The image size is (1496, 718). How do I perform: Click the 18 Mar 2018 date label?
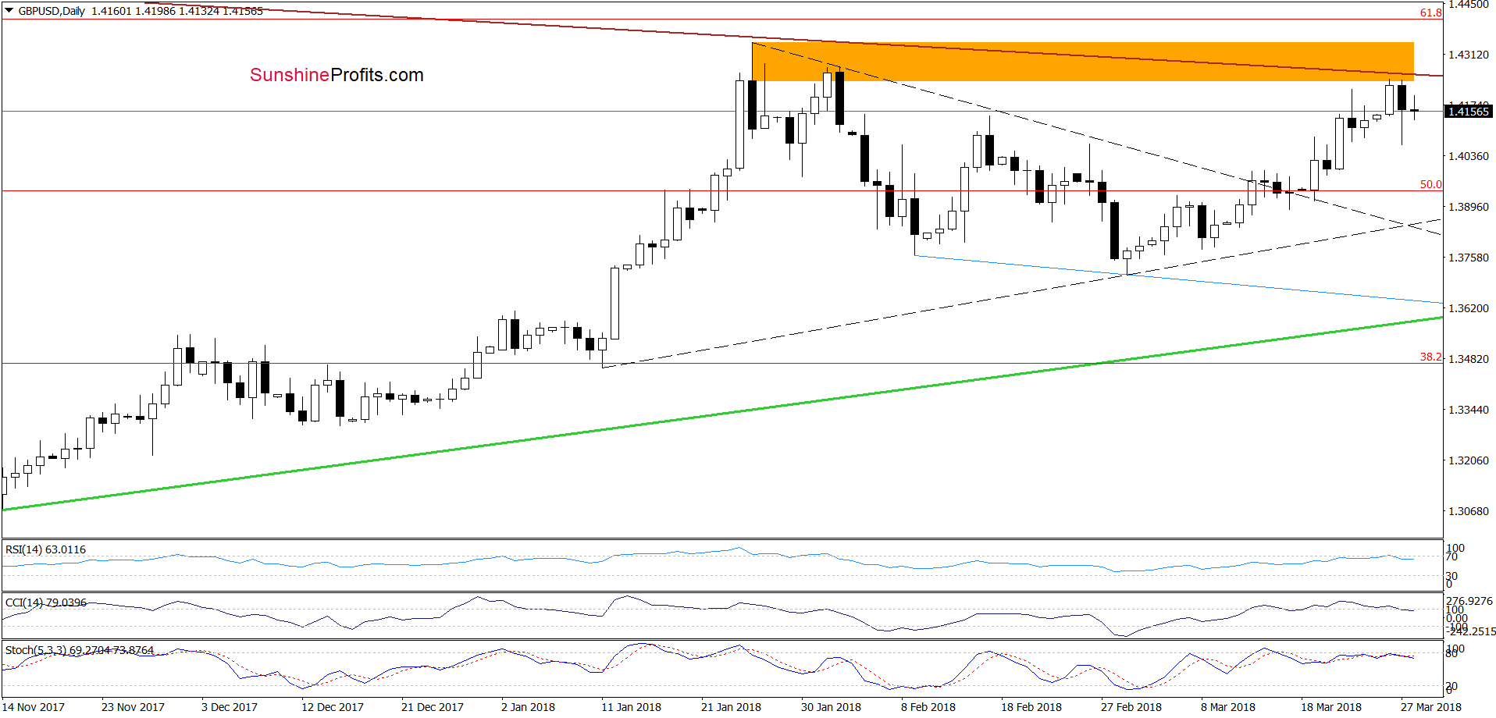1331,707
